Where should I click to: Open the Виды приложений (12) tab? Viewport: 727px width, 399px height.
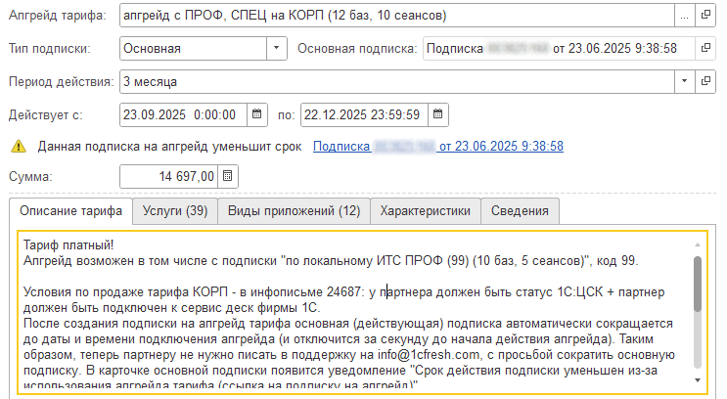click(294, 210)
